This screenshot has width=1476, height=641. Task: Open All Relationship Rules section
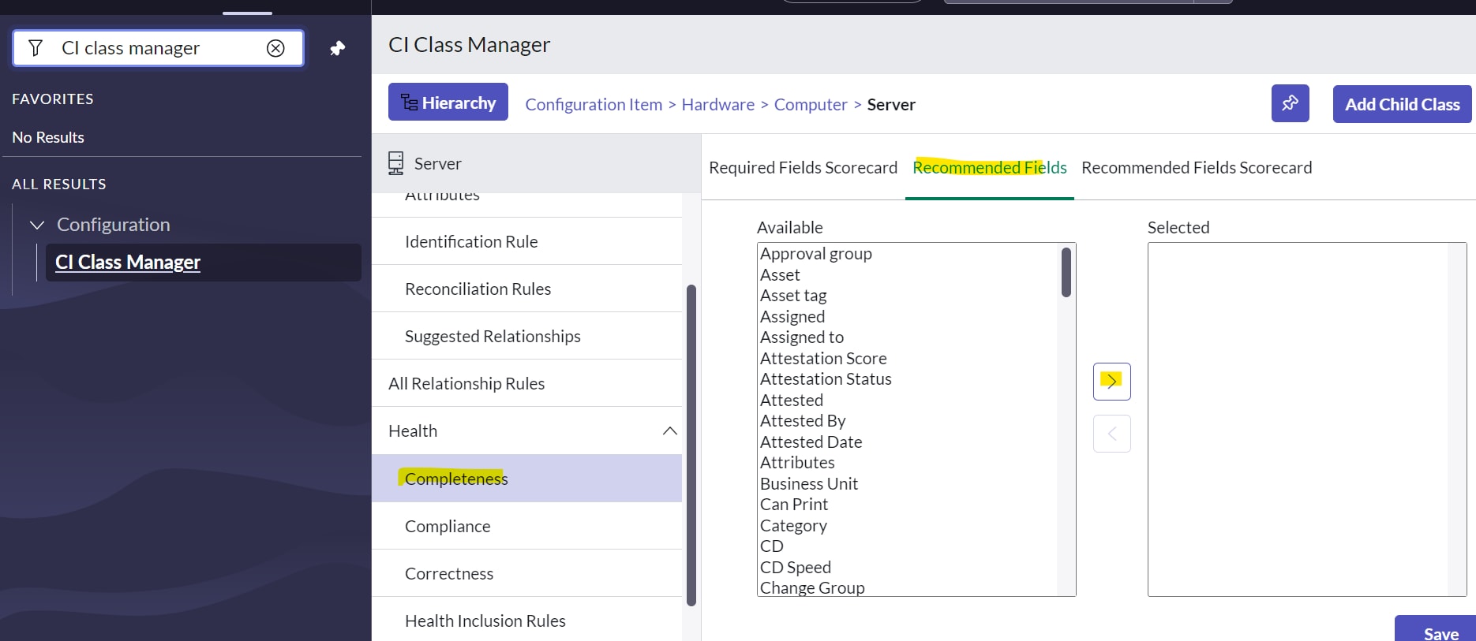tap(526, 383)
